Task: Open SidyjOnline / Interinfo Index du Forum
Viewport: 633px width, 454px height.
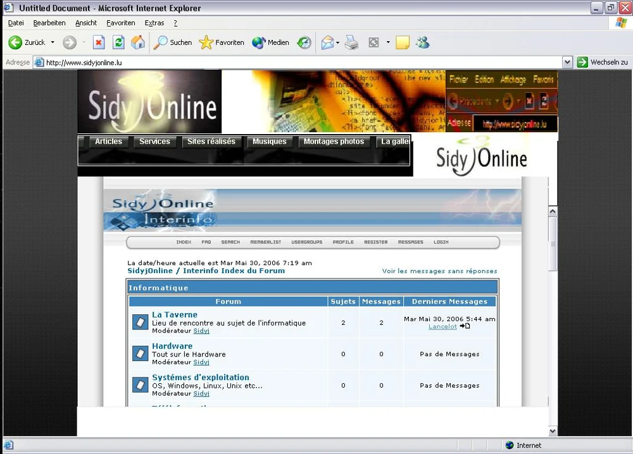Action: point(206,271)
